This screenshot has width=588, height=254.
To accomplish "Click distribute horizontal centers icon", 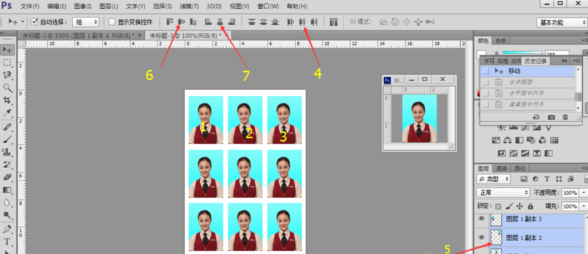I will pos(302,22).
